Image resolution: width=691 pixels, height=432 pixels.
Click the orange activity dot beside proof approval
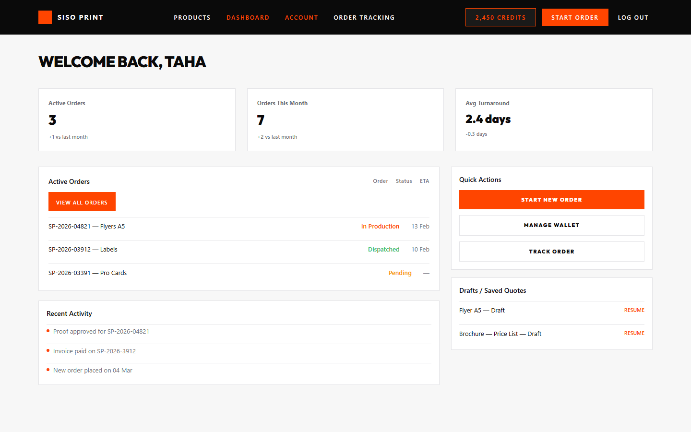click(x=47, y=331)
